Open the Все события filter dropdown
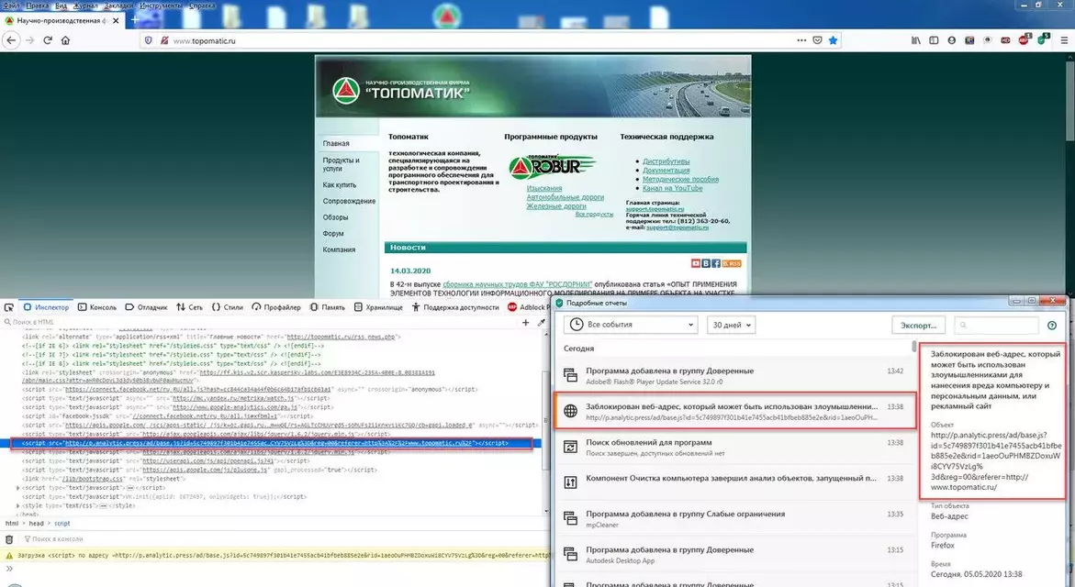1075x587 pixels. click(631, 325)
